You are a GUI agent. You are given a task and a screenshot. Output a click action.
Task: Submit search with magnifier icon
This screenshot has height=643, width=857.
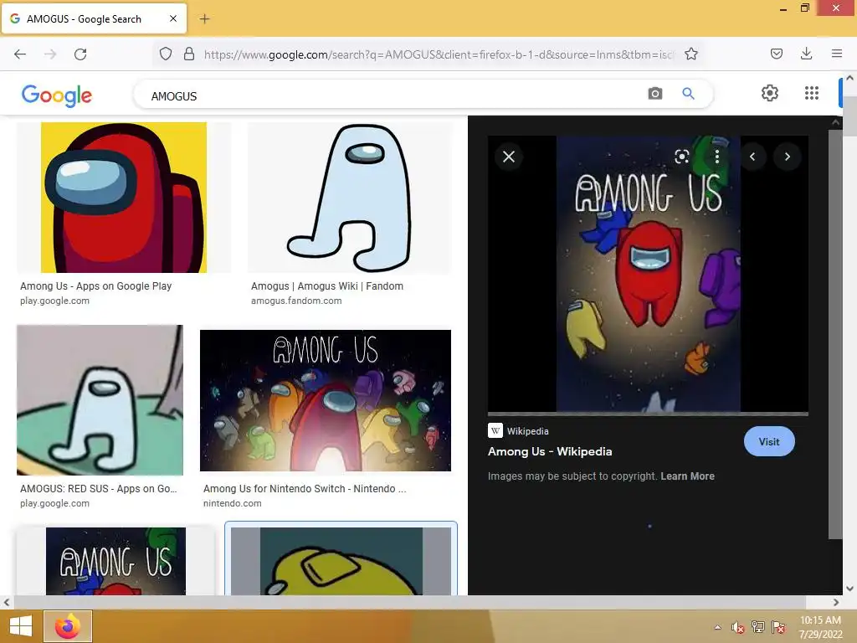point(689,94)
